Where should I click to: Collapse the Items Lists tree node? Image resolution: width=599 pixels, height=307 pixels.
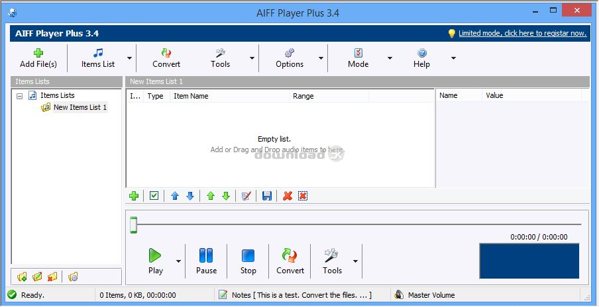(x=19, y=97)
